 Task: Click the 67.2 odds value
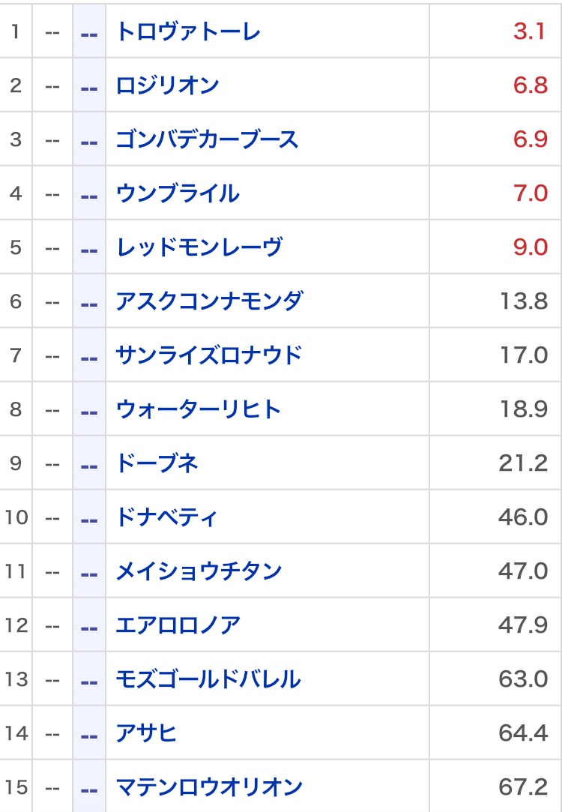point(523,787)
